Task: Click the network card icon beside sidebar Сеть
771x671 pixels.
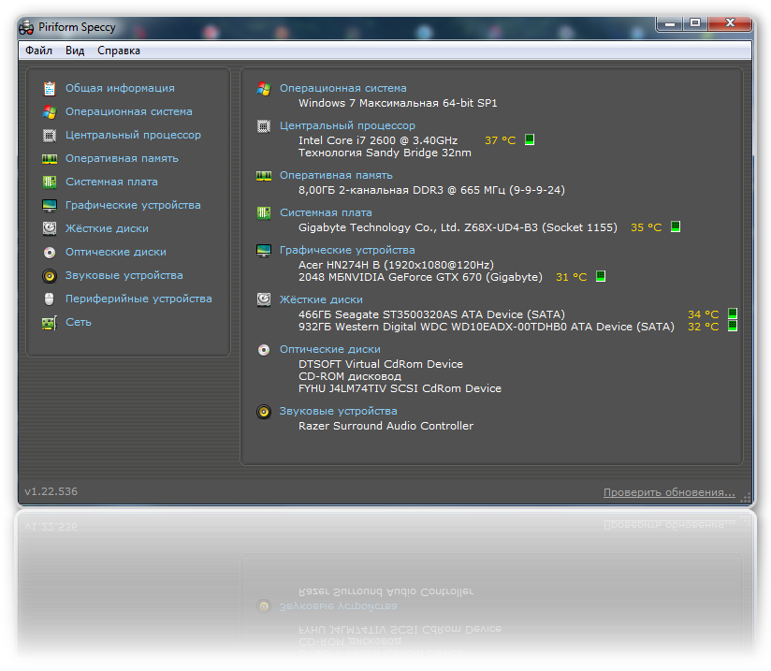Action: [50, 323]
